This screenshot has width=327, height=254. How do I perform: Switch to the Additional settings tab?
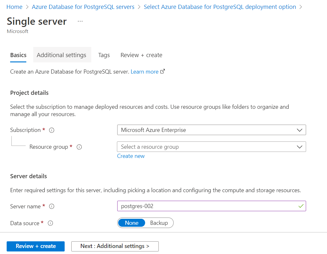pos(62,55)
